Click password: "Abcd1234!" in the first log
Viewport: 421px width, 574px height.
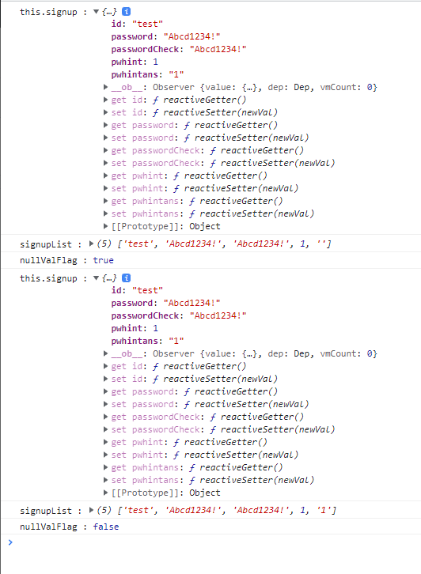165,36
